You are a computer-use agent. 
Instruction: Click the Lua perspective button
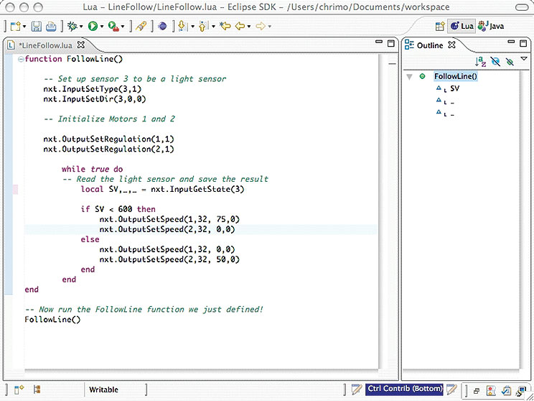[x=462, y=27]
